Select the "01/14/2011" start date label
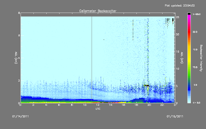Screen dimensions: 206x129 coord(21,116)
